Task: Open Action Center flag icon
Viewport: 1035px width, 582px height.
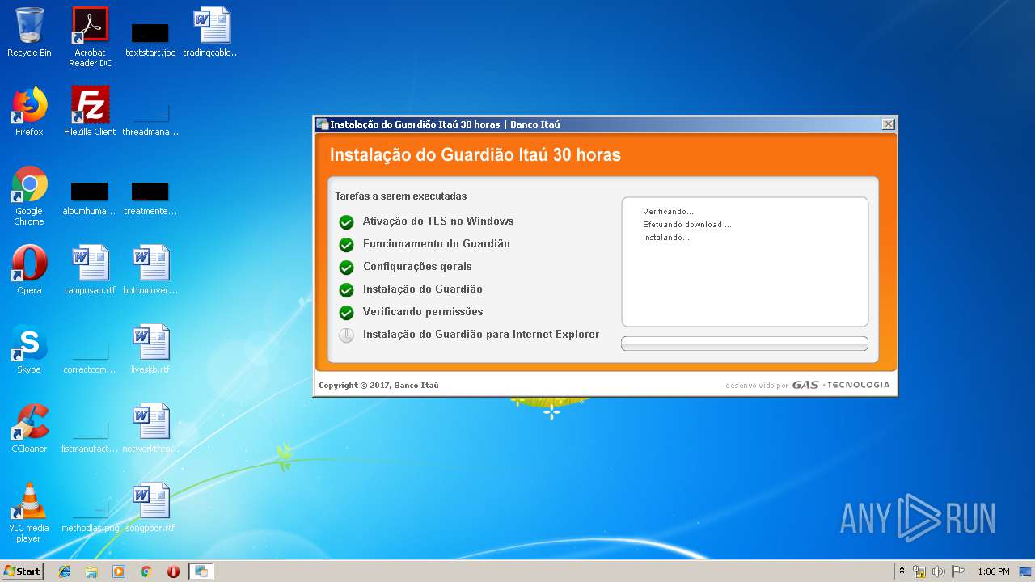Action: [x=958, y=571]
